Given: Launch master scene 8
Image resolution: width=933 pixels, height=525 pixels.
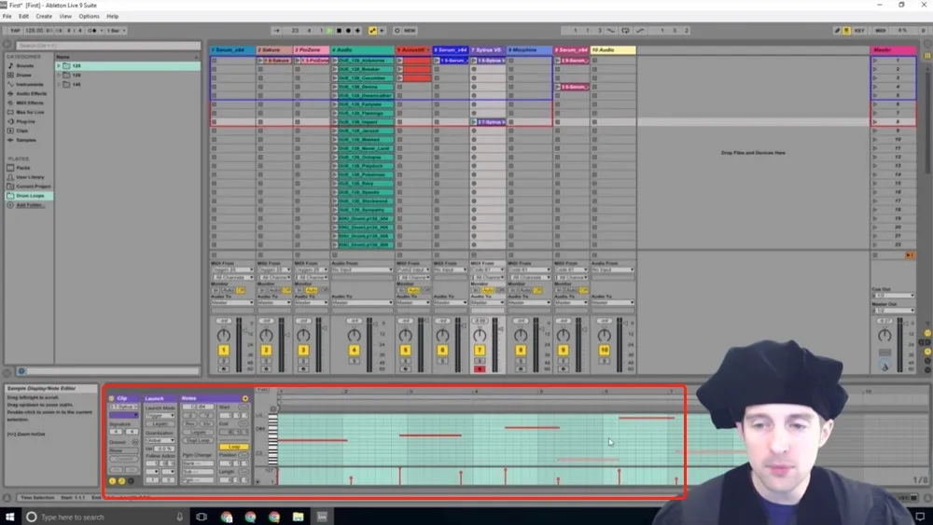Looking at the screenshot, I should point(875,122).
